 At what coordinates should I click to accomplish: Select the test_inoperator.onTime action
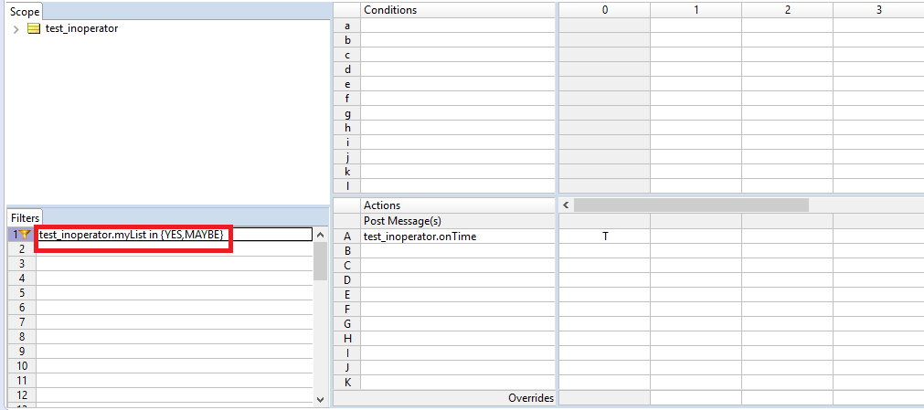[x=458, y=237]
